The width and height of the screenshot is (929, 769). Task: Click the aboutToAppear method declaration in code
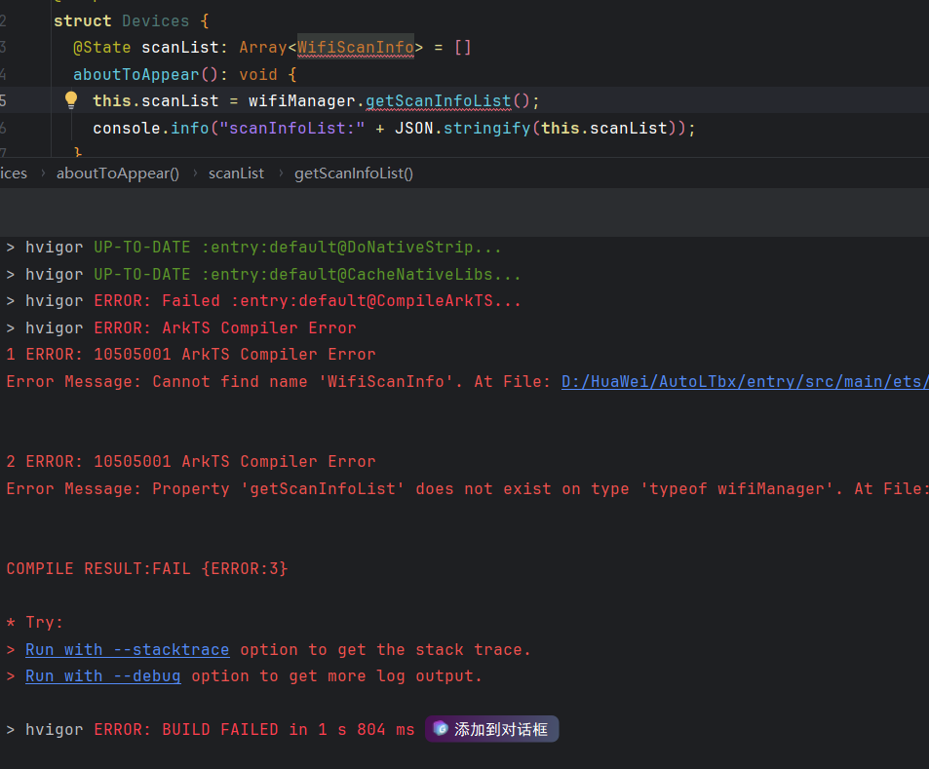coord(135,74)
